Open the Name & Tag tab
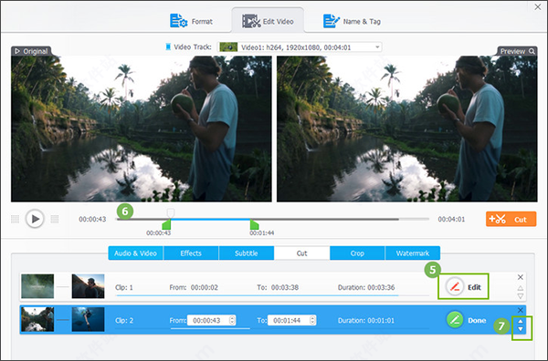Image resolution: width=548 pixels, height=361 pixels. 352,21
